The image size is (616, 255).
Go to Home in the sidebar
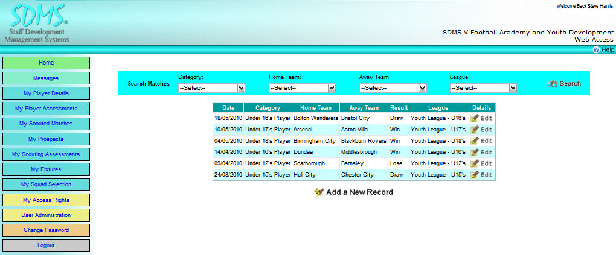point(46,63)
